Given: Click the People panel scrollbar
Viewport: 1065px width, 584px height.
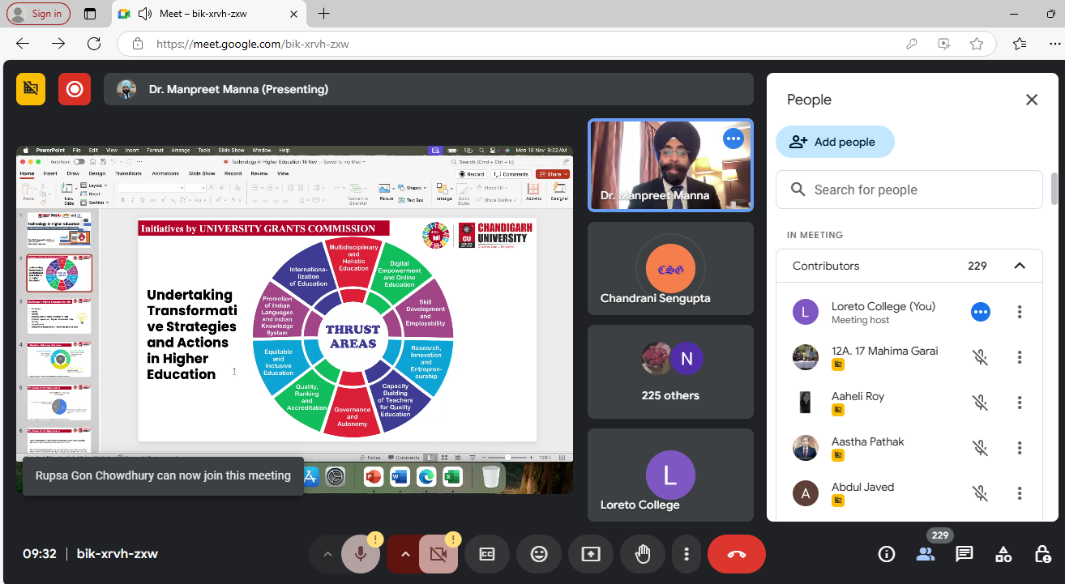Looking at the screenshot, I should point(1054,190).
